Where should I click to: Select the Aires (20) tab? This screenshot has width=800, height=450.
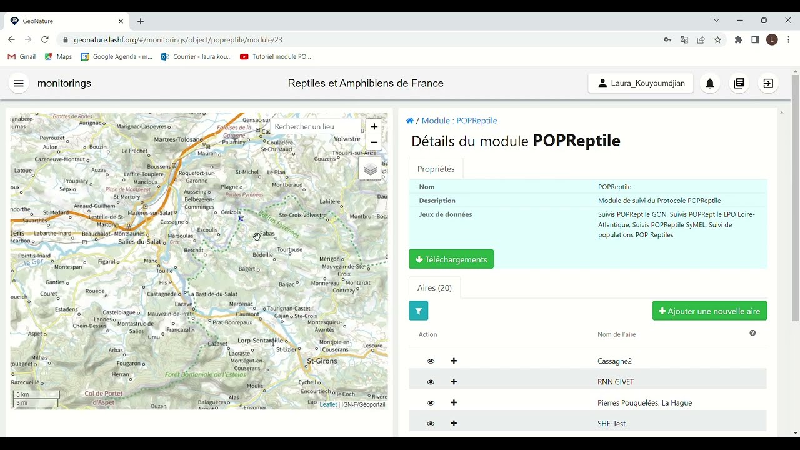pos(434,288)
